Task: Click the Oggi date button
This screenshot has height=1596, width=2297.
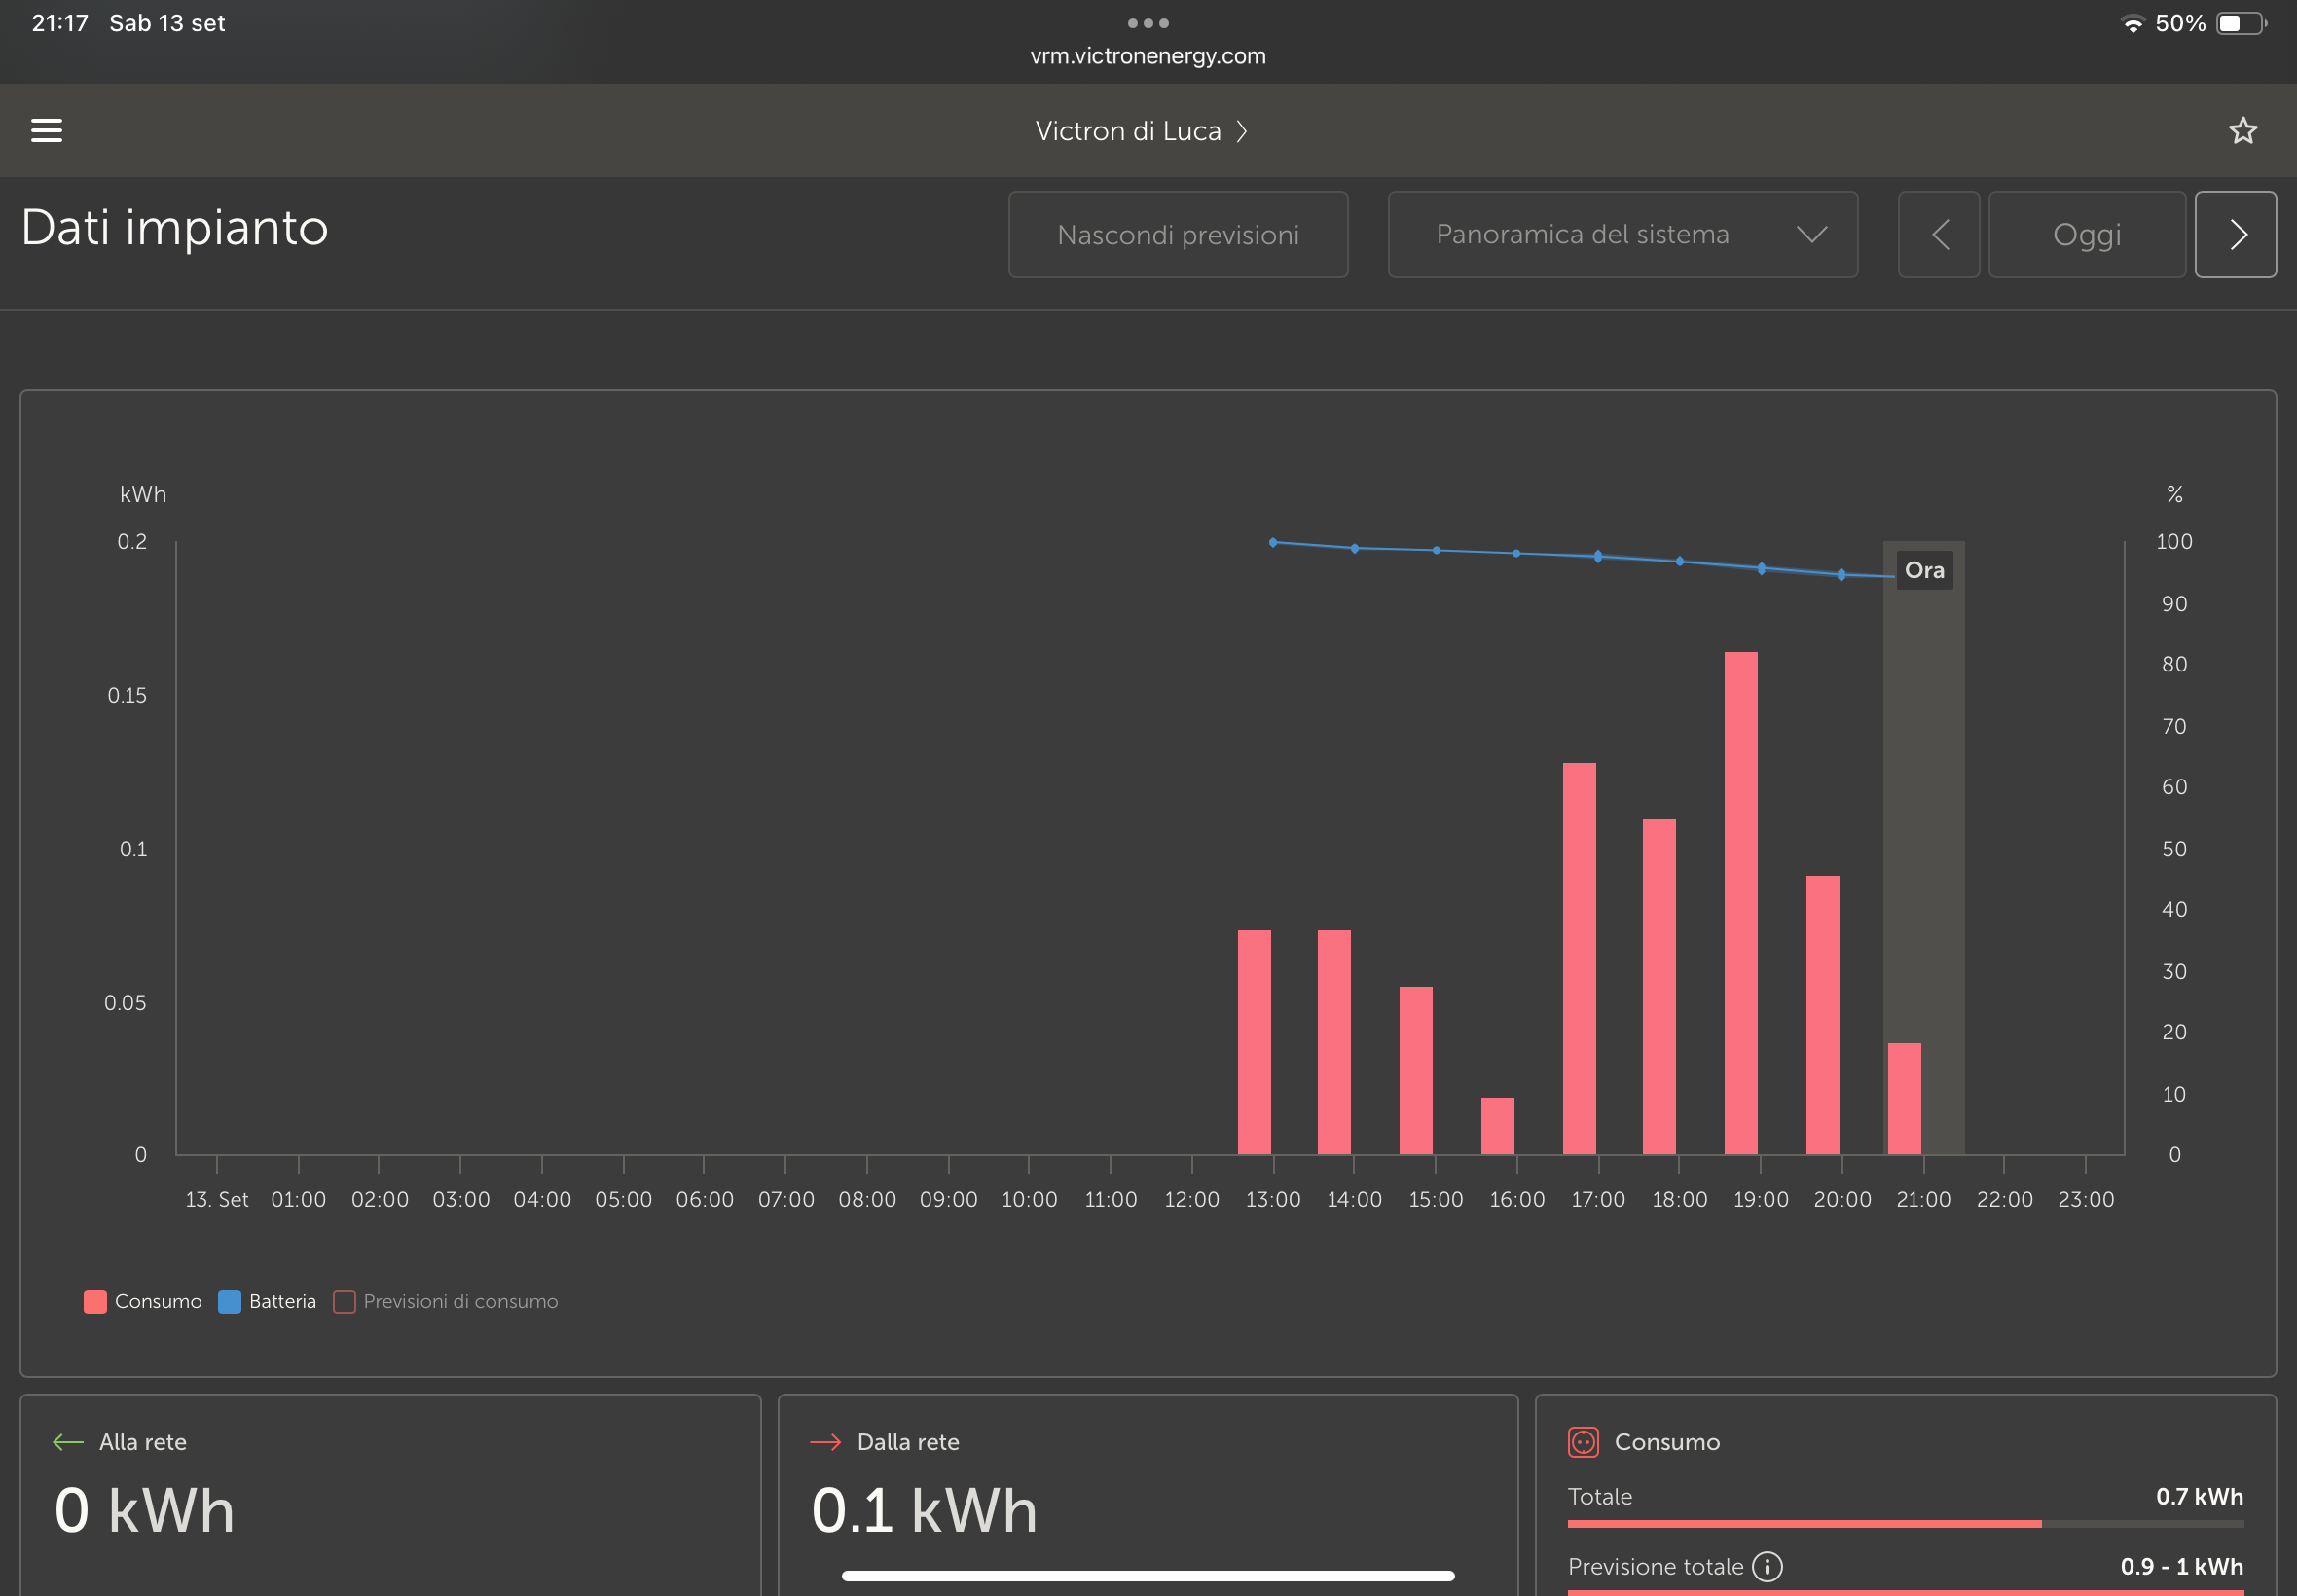Action: point(2086,235)
